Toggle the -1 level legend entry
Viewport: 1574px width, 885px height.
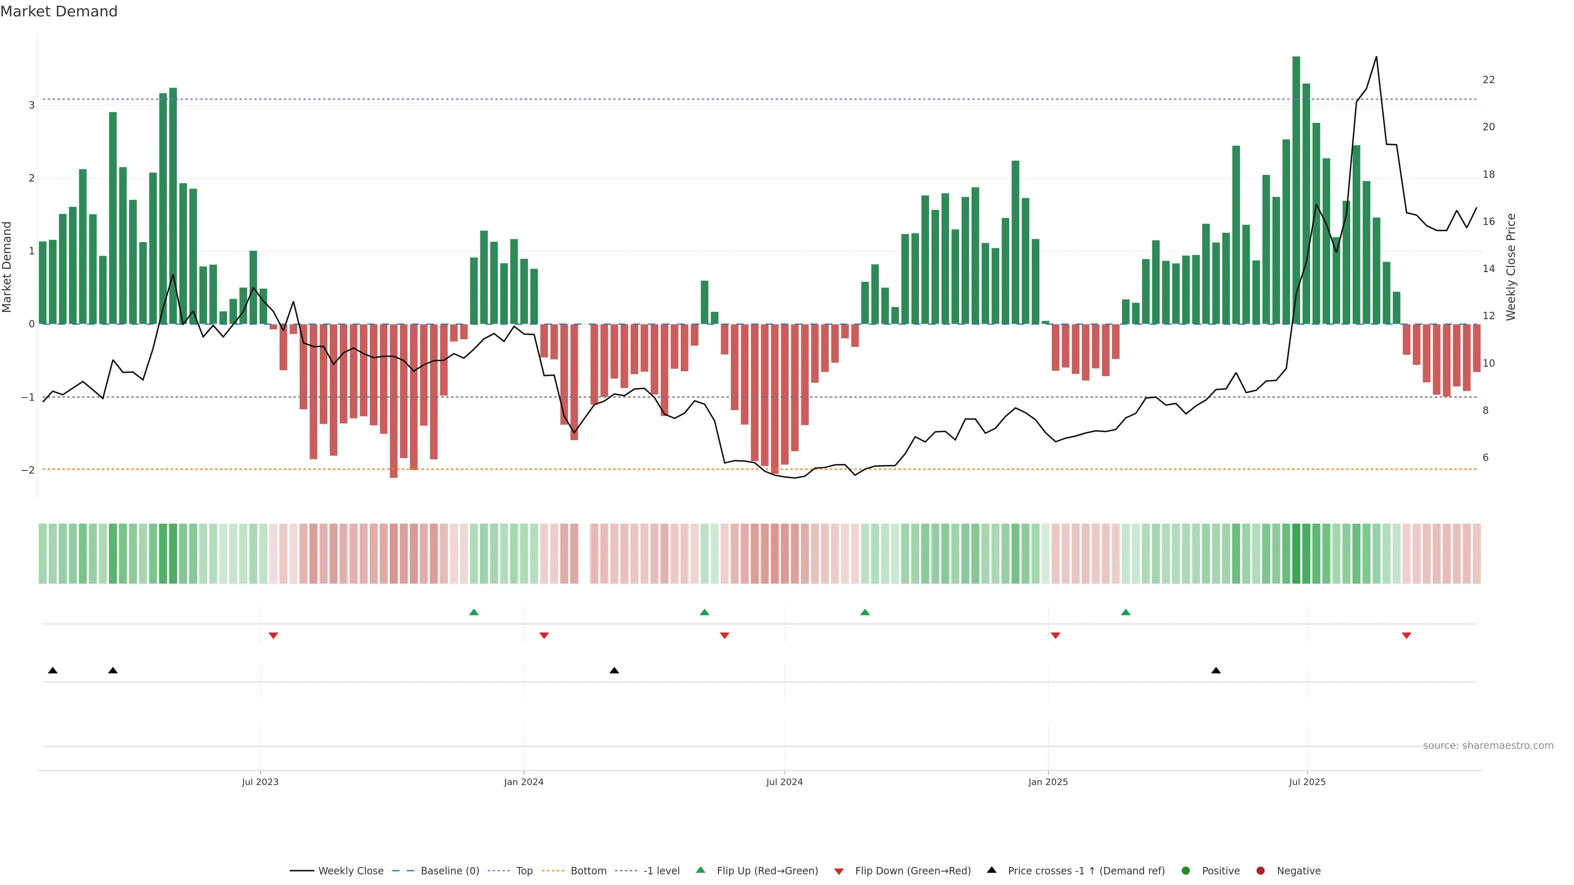(661, 871)
